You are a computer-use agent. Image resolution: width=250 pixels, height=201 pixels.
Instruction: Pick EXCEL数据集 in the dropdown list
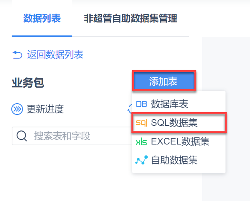(180, 142)
